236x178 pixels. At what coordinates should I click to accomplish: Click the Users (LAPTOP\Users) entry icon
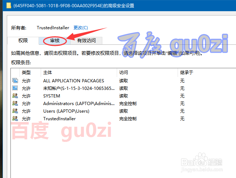coord(15,111)
